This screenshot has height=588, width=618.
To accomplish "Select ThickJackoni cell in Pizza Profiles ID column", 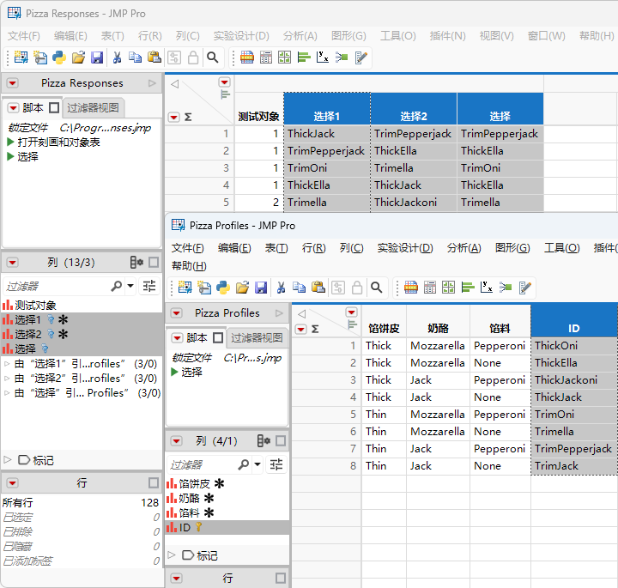I will coord(574,380).
